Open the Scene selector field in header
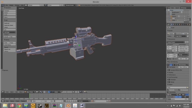Image resolution: width=192 pixels, height=108 pixels. point(54,5)
